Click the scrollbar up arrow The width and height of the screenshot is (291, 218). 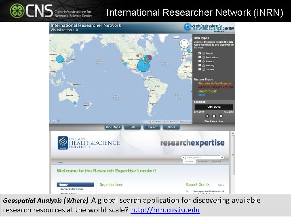coord(233,133)
